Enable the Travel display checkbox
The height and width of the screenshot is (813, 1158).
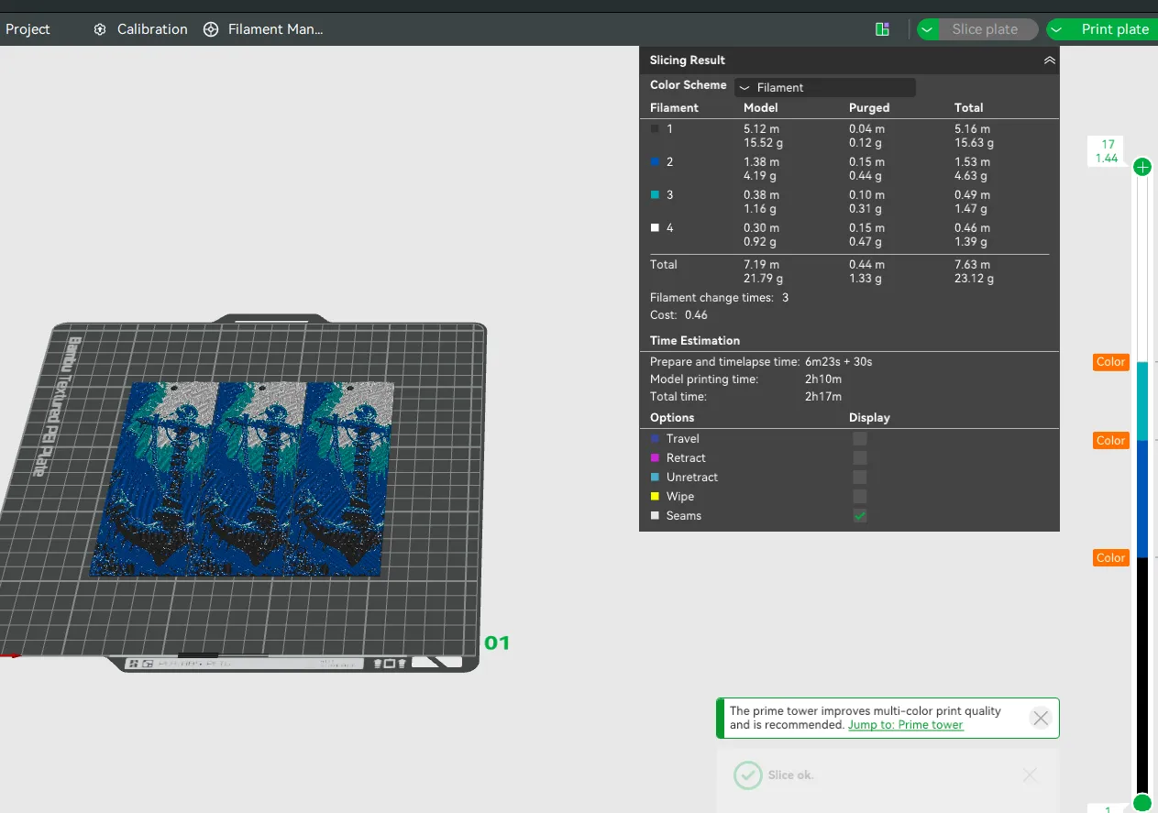[860, 439]
